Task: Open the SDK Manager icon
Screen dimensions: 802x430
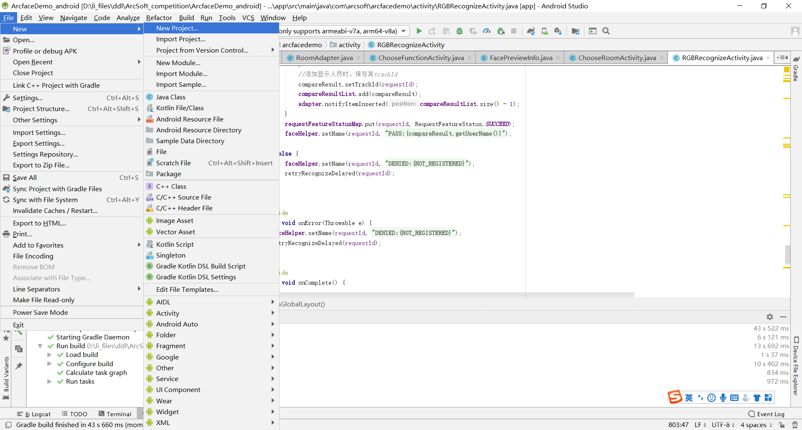Action: pos(558,31)
